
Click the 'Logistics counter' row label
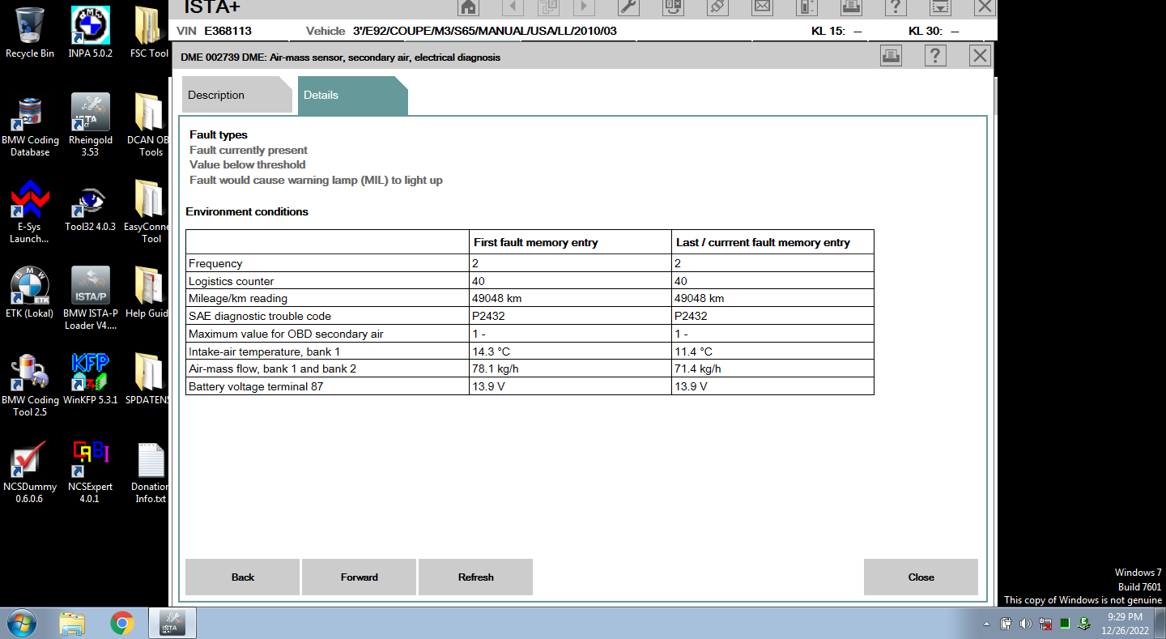[232, 281]
